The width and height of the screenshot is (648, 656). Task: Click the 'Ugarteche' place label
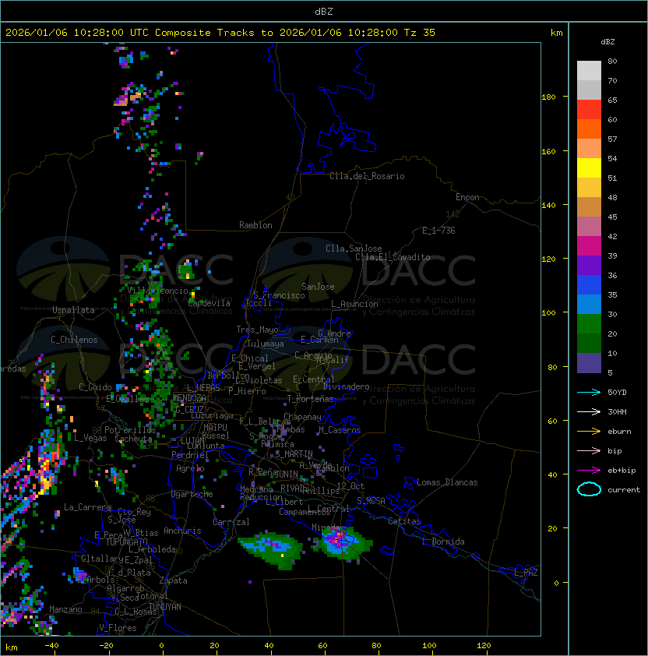point(192,494)
